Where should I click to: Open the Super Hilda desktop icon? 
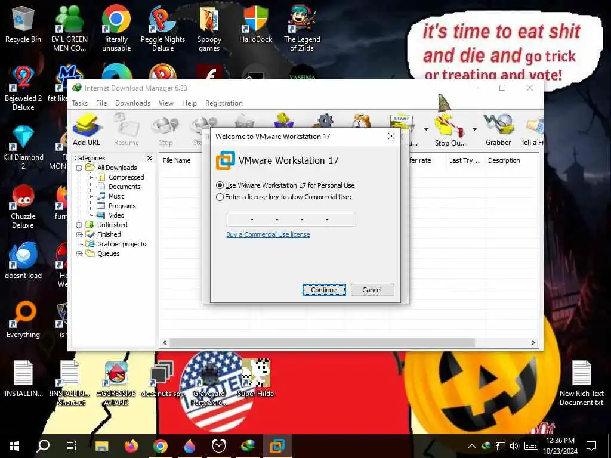(x=255, y=377)
